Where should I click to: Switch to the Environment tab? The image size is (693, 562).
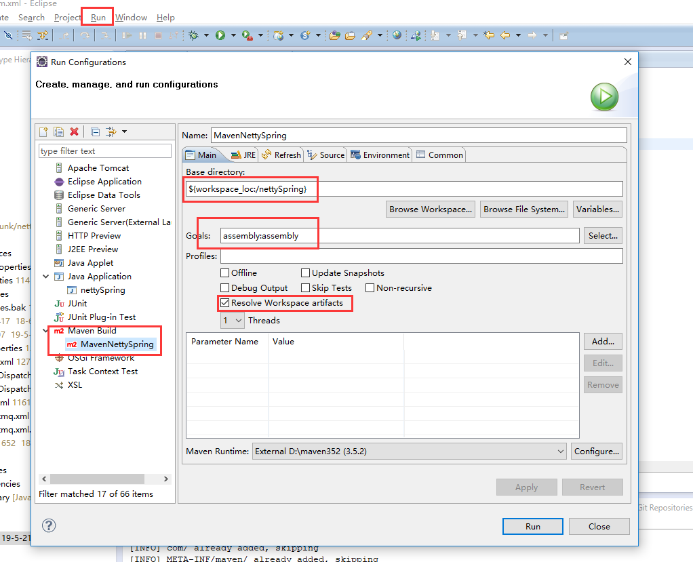(380, 155)
